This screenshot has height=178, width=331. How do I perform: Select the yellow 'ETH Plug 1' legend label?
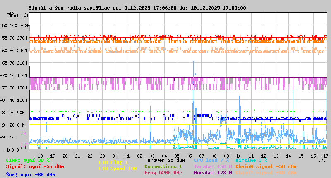(x=113, y=162)
